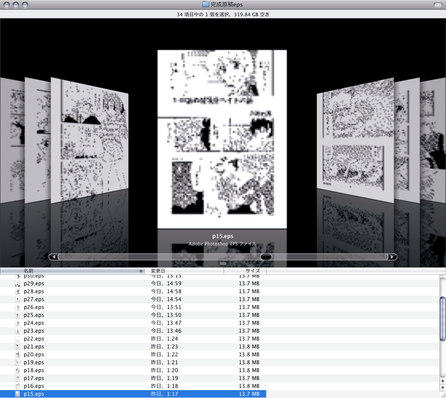This screenshot has height=398, width=446.
Task: Click the p26.eps file icon
Action: (x=18, y=307)
